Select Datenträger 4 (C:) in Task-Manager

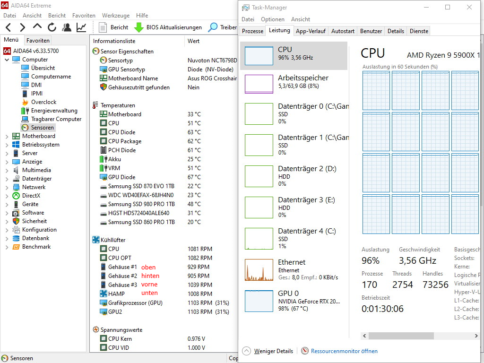[x=294, y=239]
